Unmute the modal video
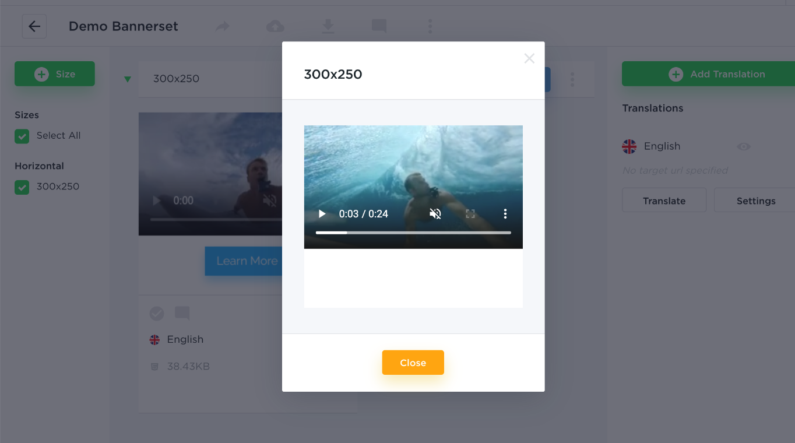 435,214
